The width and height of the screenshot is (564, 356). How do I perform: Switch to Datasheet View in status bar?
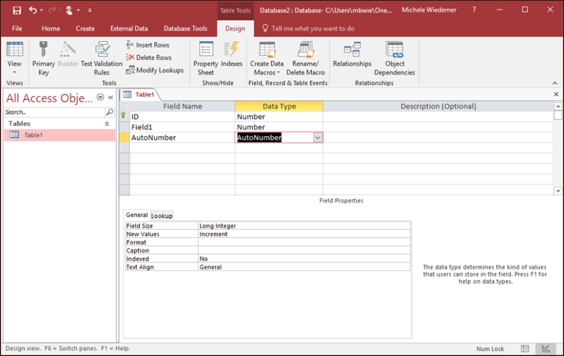click(x=525, y=348)
